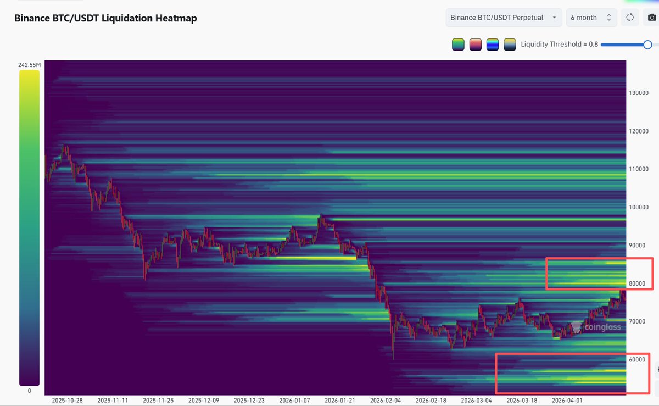Select the green-yellow viridis color scheme swatch

(x=458, y=45)
